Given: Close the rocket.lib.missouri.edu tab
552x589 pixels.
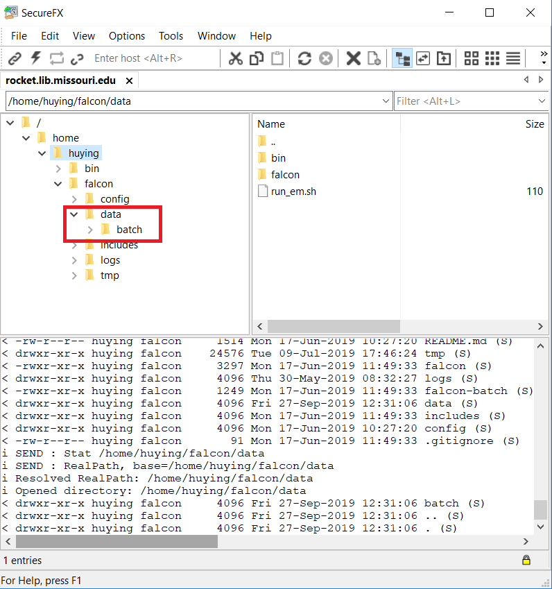Looking at the screenshot, I should tap(129, 80).
